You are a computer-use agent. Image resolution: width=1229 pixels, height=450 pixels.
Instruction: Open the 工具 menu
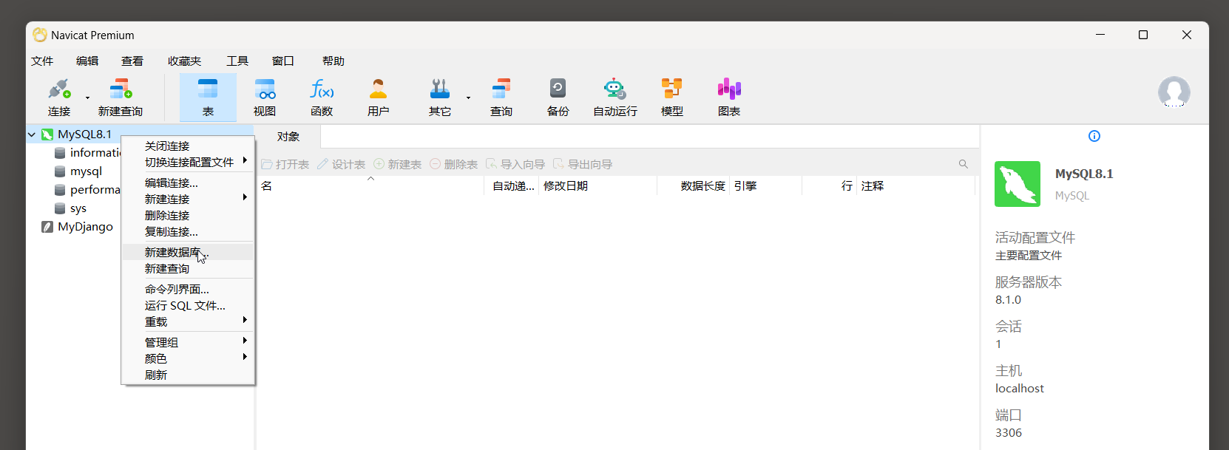pos(237,61)
